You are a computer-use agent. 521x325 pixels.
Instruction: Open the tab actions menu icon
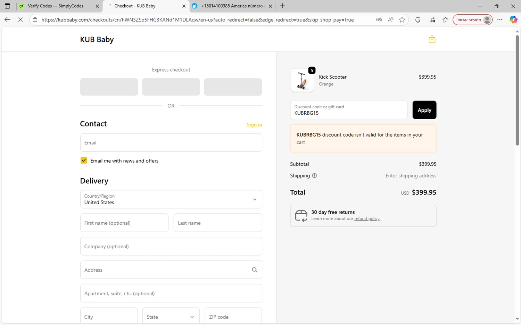pos(7,6)
